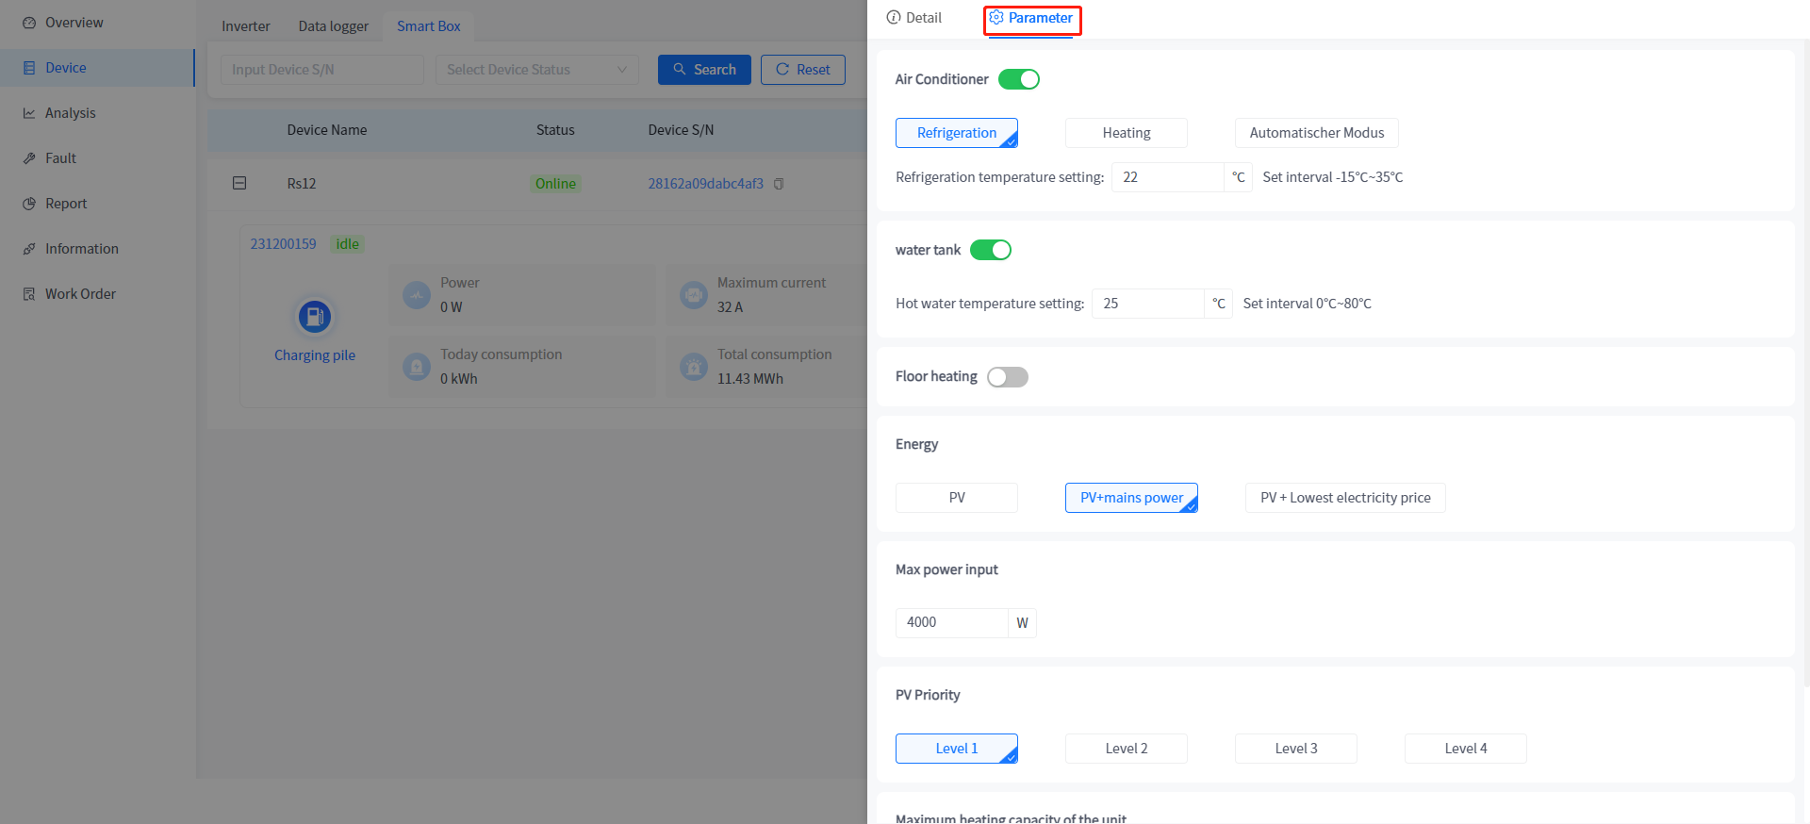Choose PV + Lowest electricity price option
This screenshot has height=824, width=1810.
[x=1345, y=498]
